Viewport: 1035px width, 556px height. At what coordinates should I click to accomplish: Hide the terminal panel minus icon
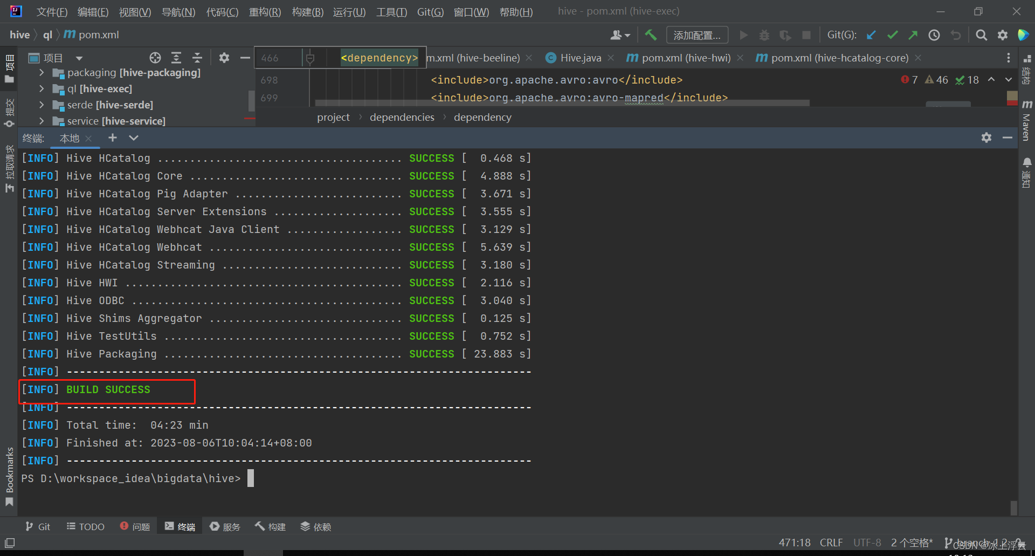pyautogui.click(x=1008, y=138)
